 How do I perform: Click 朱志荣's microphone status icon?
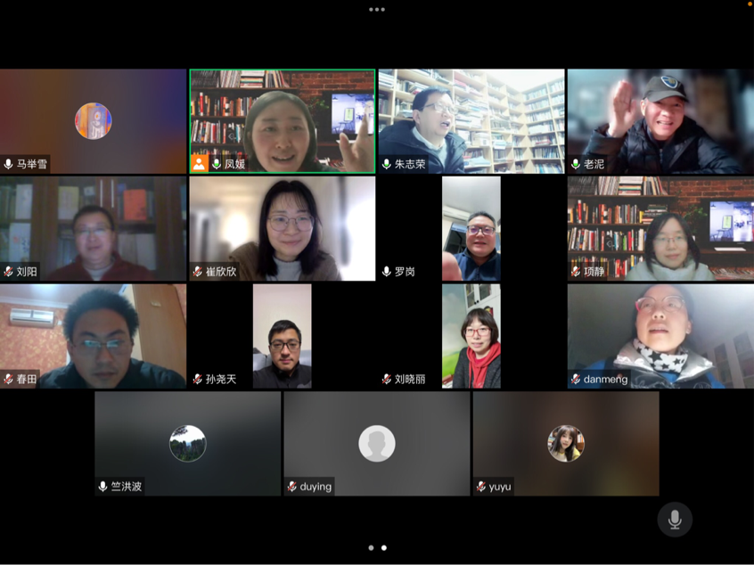click(x=387, y=164)
